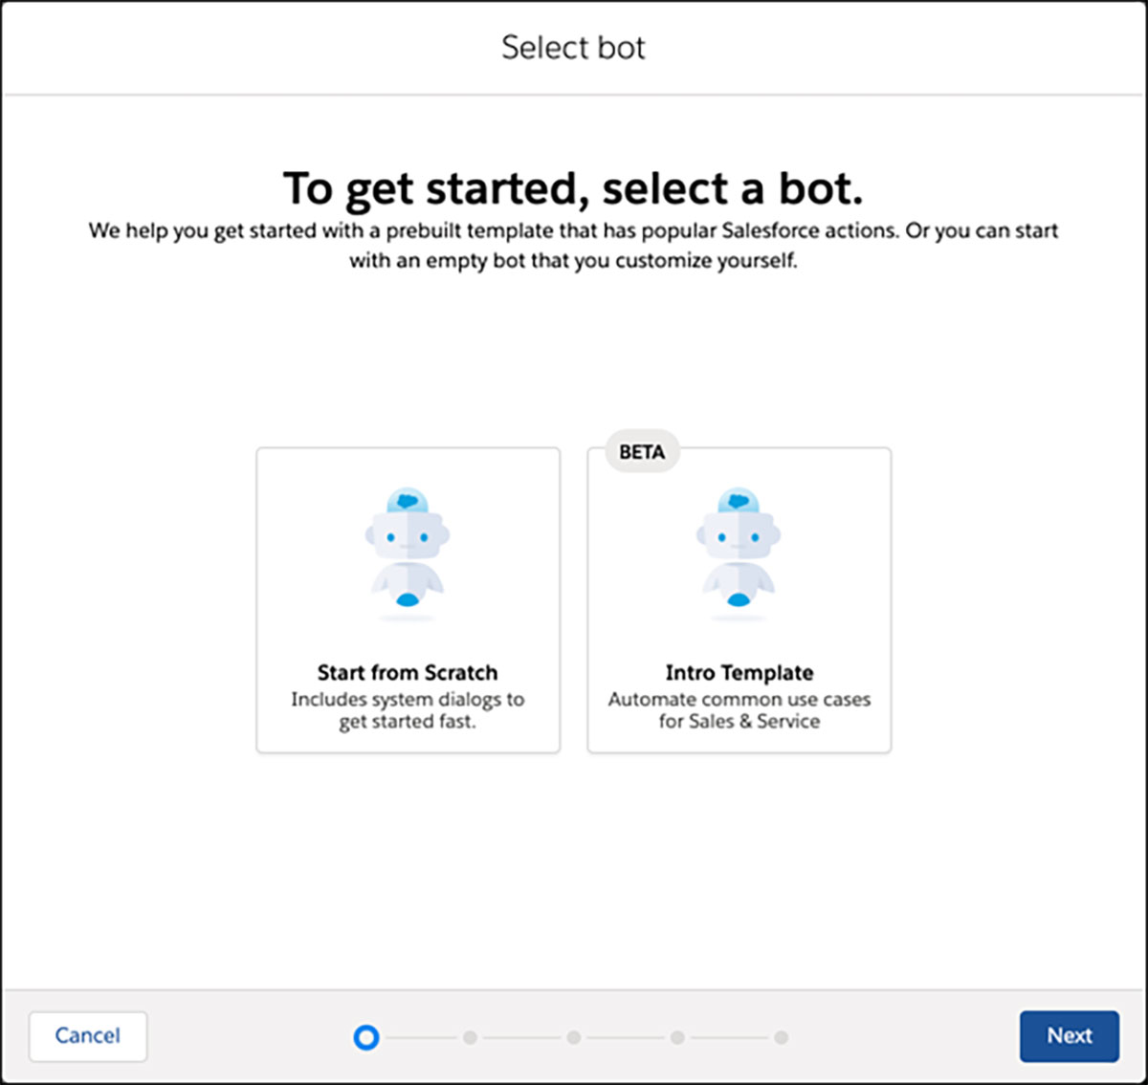Click the blue cloud logo on Intro Template robot
This screenshot has width=1148, height=1085.
tap(739, 500)
